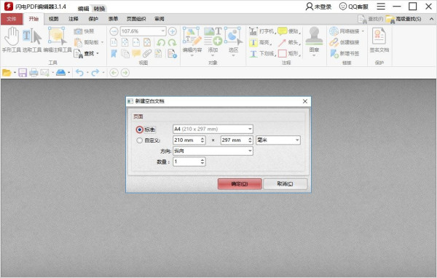The width and height of the screenshot is (437, 278).
Task: Click the 210 mm width field
Action: click(x=186, y=140)
